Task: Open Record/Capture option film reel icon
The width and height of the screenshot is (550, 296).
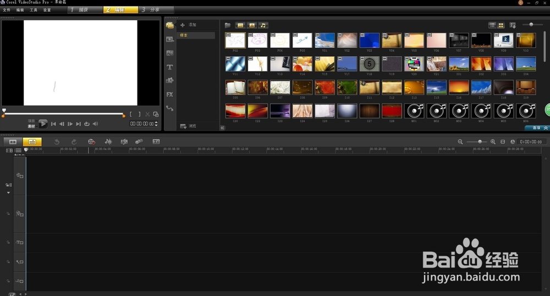Action: 91,142
